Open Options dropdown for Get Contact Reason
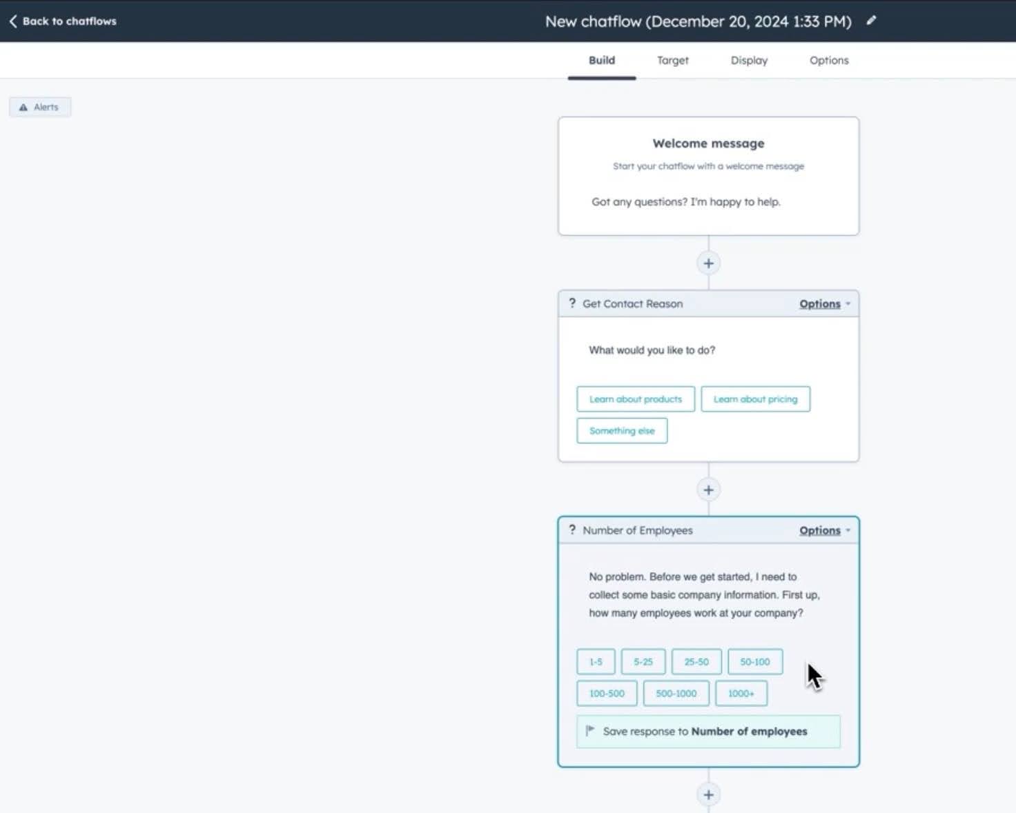The width and height of the screenshot is (1016, 813). pyautogui.click(x=825, y=304)
